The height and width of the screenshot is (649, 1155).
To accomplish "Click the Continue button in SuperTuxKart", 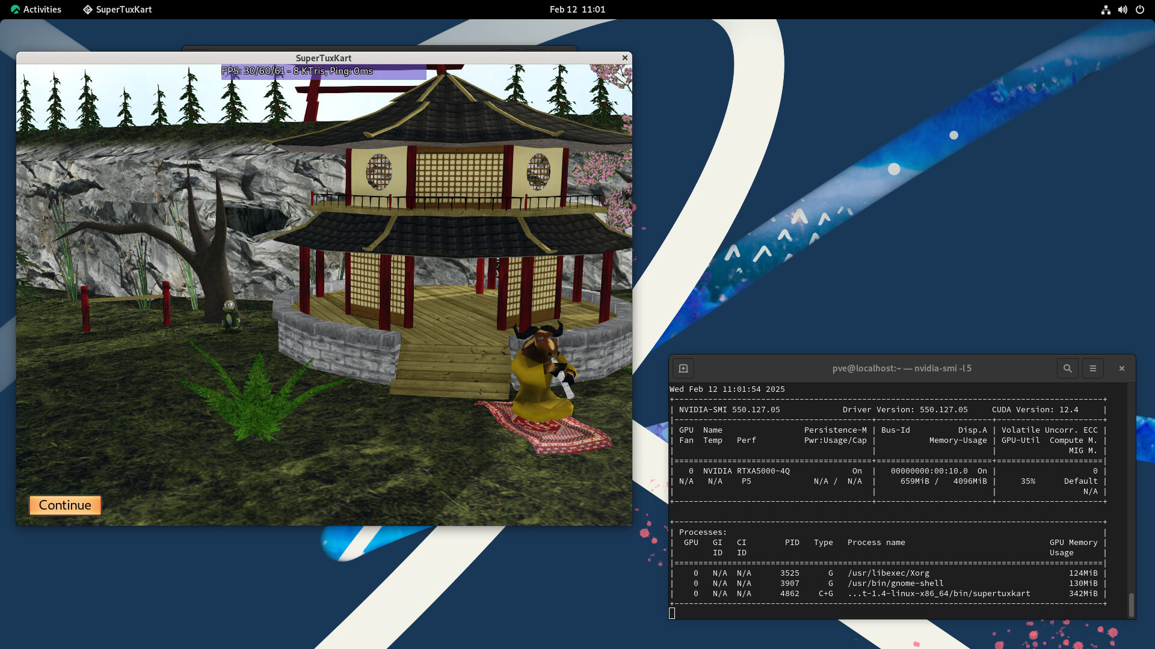I will click(x=65, y=505).
